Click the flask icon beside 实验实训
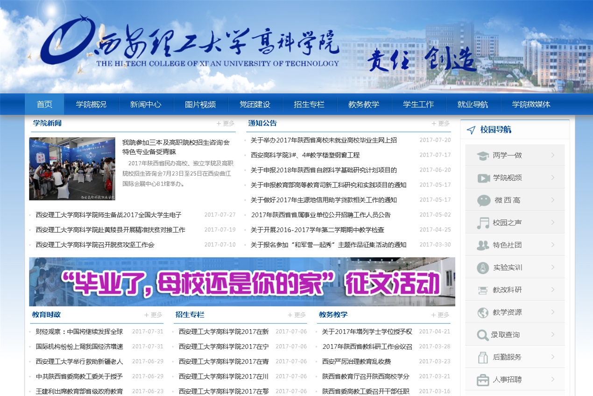The height and width of the screenshot is (396, 593). click(x=483, y=268)
